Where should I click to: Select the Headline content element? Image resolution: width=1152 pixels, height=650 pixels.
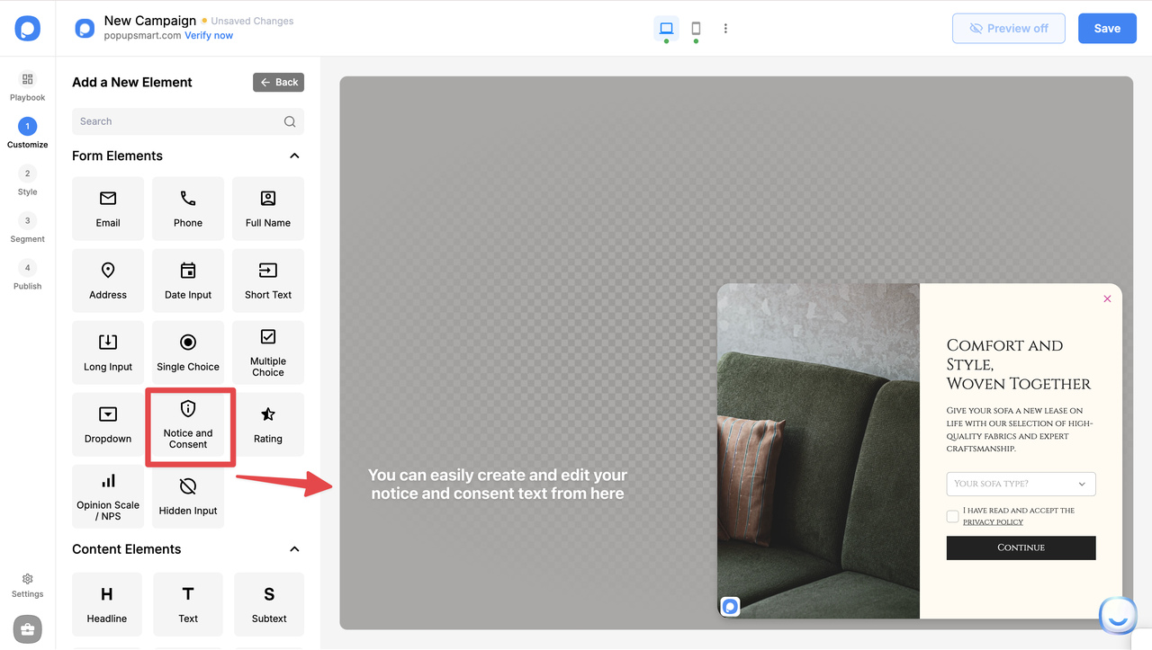click(x=107, y=603)
